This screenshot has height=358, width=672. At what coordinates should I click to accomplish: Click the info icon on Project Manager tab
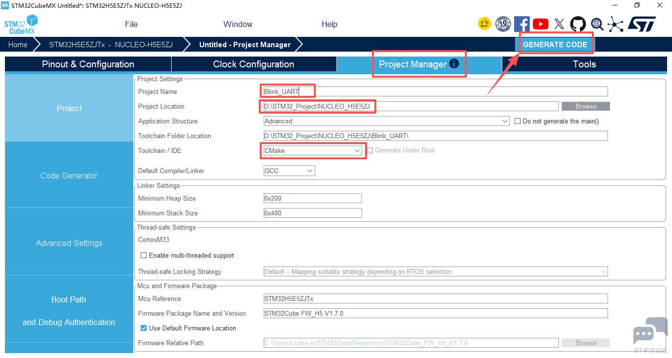point(454,63)
